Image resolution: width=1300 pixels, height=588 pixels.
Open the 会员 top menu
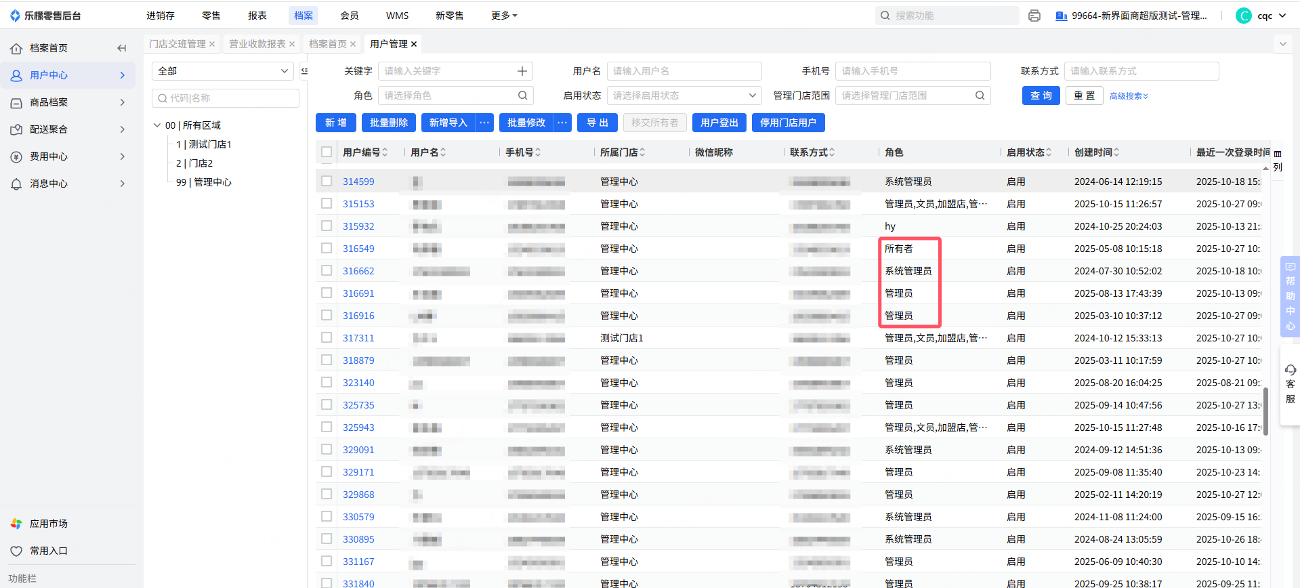pyautogui.click(x=350, y=16)
